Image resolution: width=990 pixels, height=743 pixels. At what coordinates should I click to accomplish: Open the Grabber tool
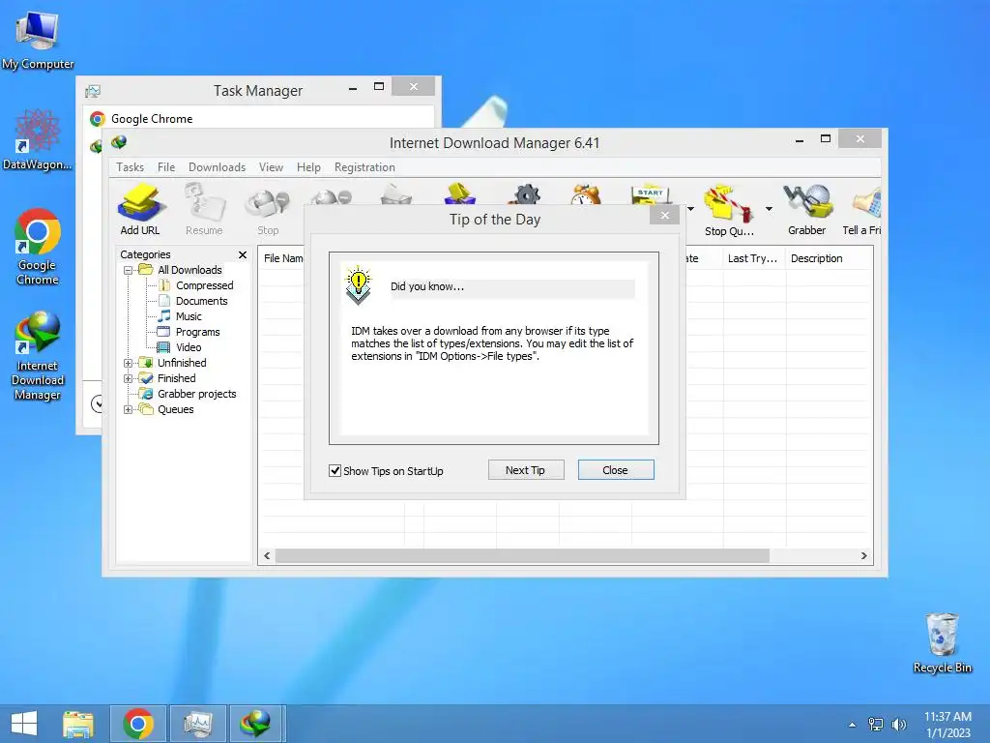point(807,209)
